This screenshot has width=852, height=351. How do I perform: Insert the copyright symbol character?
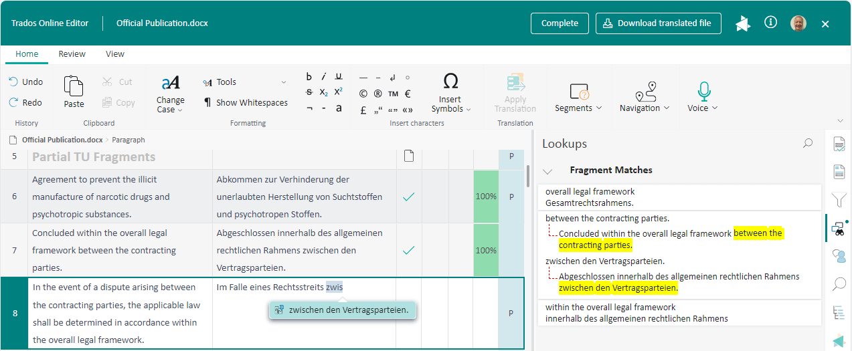click(x=363, y=94)
